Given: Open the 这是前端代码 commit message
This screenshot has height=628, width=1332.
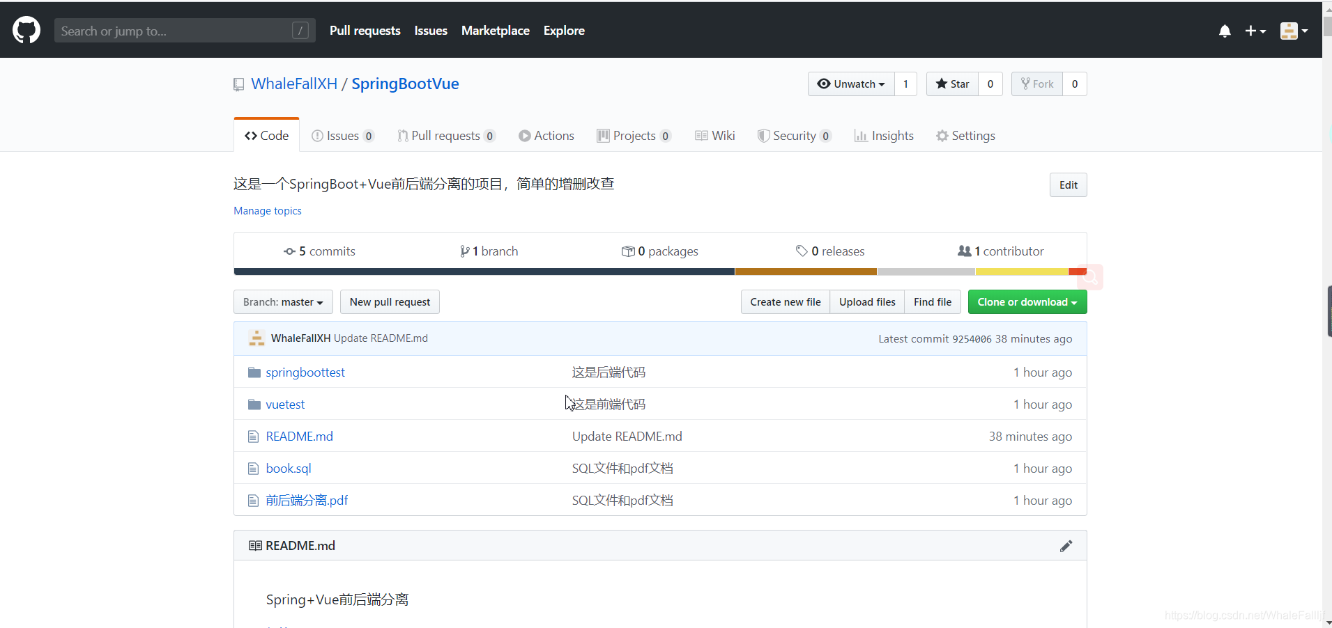Looking at the screenshot, I should (608, 405).
